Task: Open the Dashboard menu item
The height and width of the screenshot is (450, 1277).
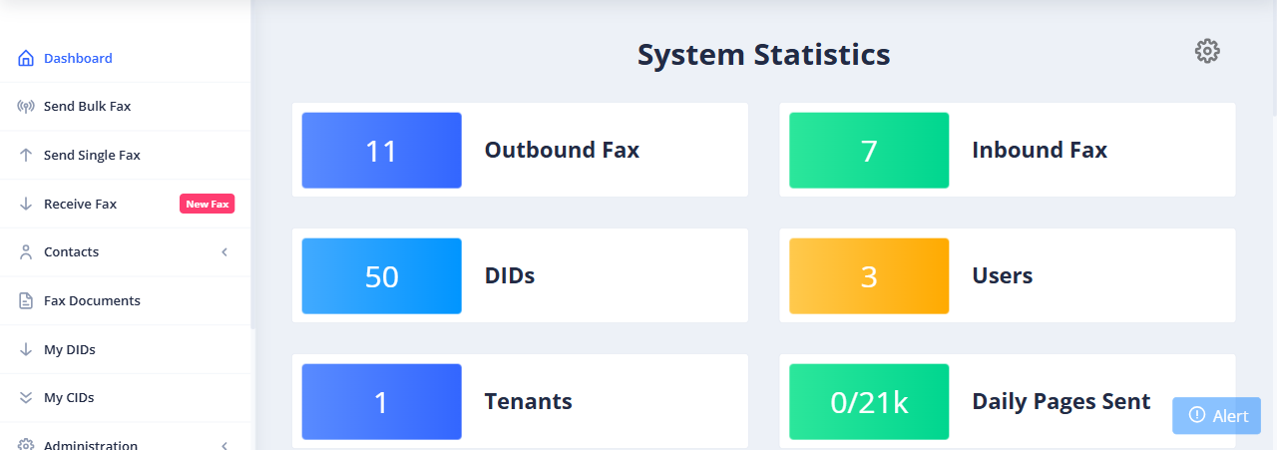Action: [125, 58]
